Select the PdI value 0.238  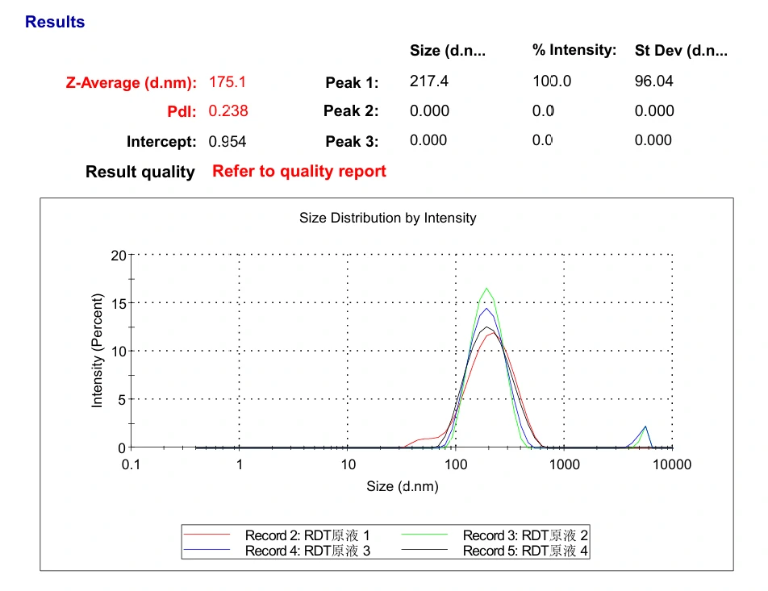pos(228,111)
